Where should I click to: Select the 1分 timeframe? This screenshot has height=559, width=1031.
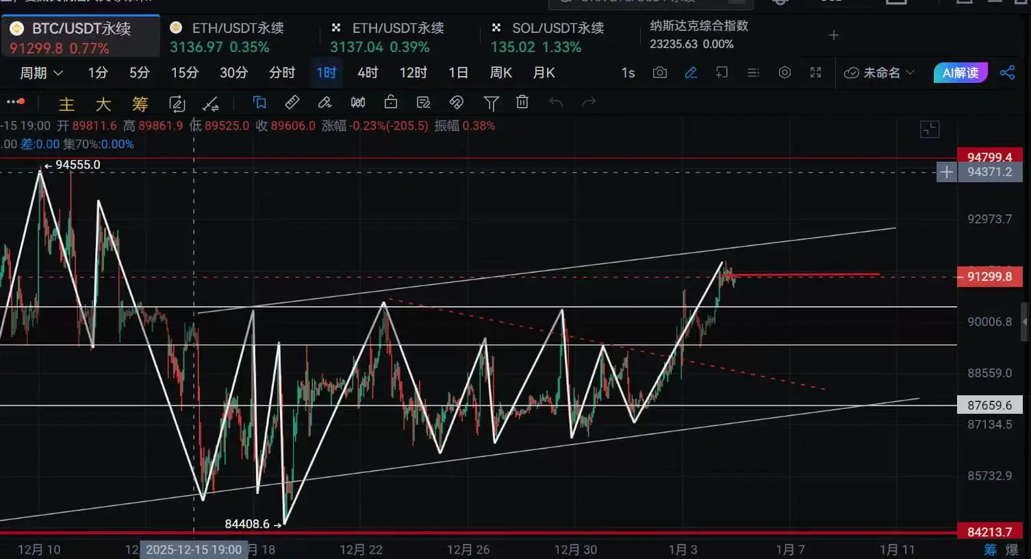click(98, 73)
